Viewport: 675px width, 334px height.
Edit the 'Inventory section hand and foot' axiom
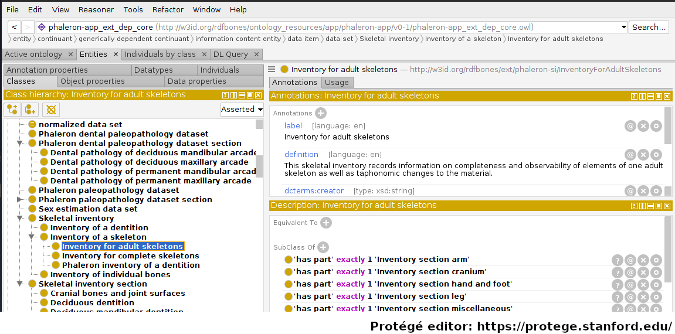656,285
